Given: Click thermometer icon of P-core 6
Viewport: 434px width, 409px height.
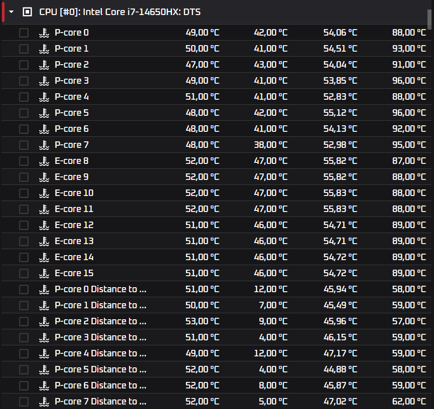Looking at the screenshot, I should coord(44,129).
